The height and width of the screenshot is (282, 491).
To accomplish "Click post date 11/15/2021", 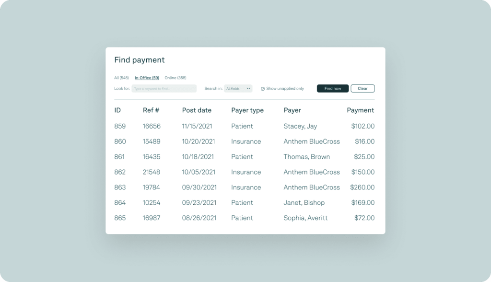I will 197,126.
